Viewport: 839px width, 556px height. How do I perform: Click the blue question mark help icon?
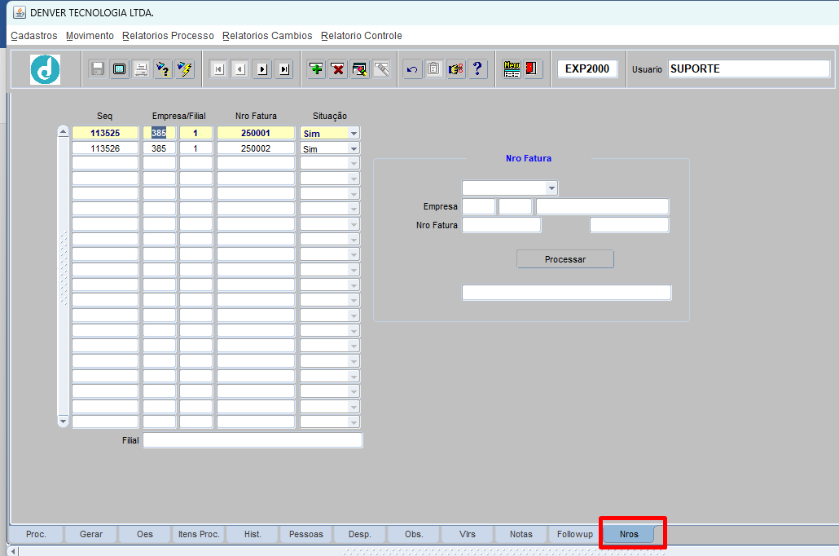477,69
